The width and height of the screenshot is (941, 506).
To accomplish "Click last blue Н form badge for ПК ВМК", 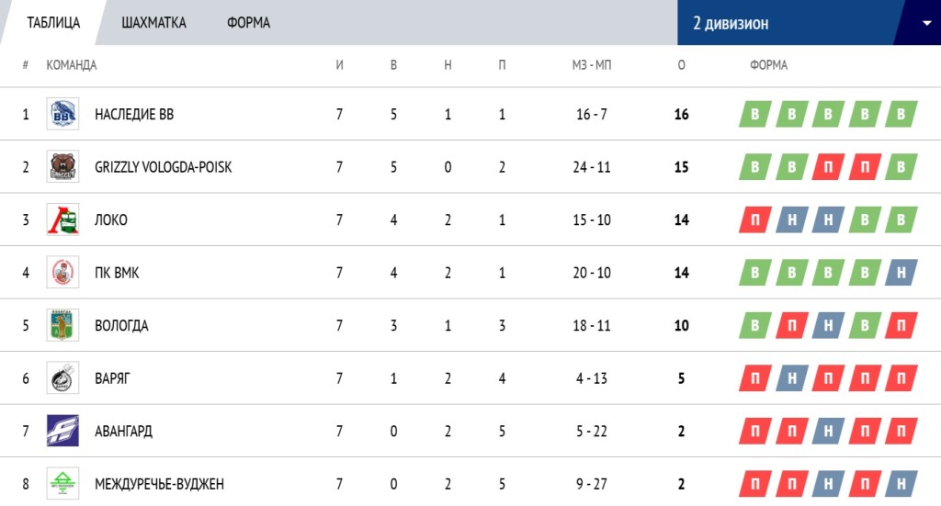I will click(901, 273).
